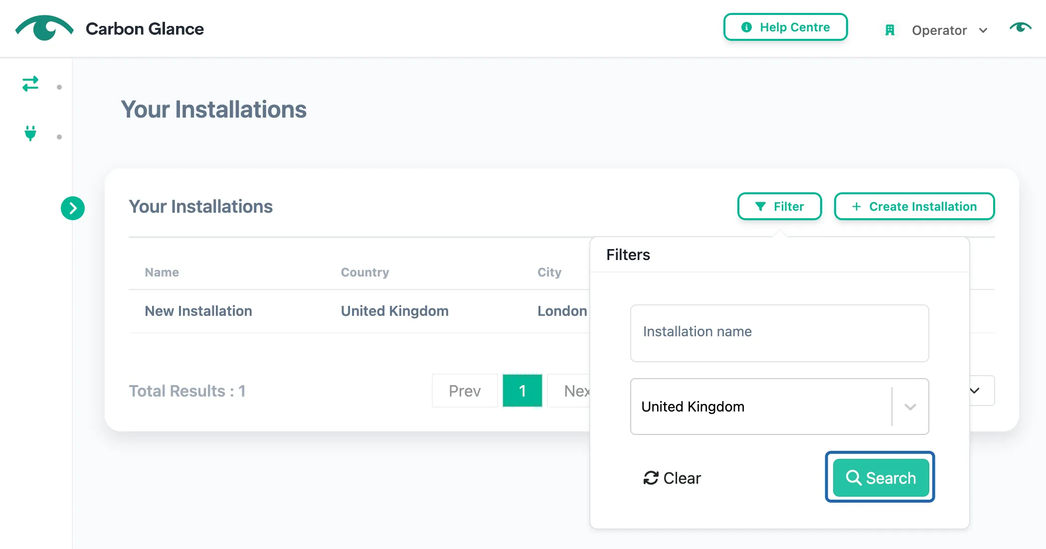The image size is (1046, 549).
Task: Click the London table cell
Action: tap(562, 311)
